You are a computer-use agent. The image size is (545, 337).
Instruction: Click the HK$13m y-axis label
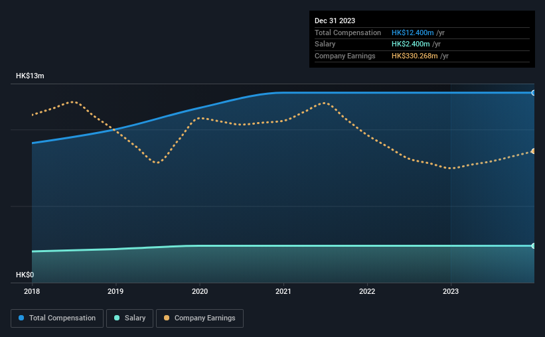(x=30, y=76)
